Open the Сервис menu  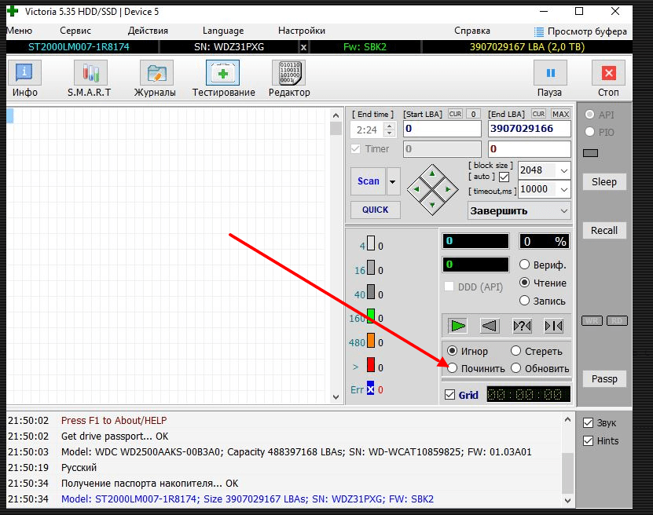click(75, 31)
